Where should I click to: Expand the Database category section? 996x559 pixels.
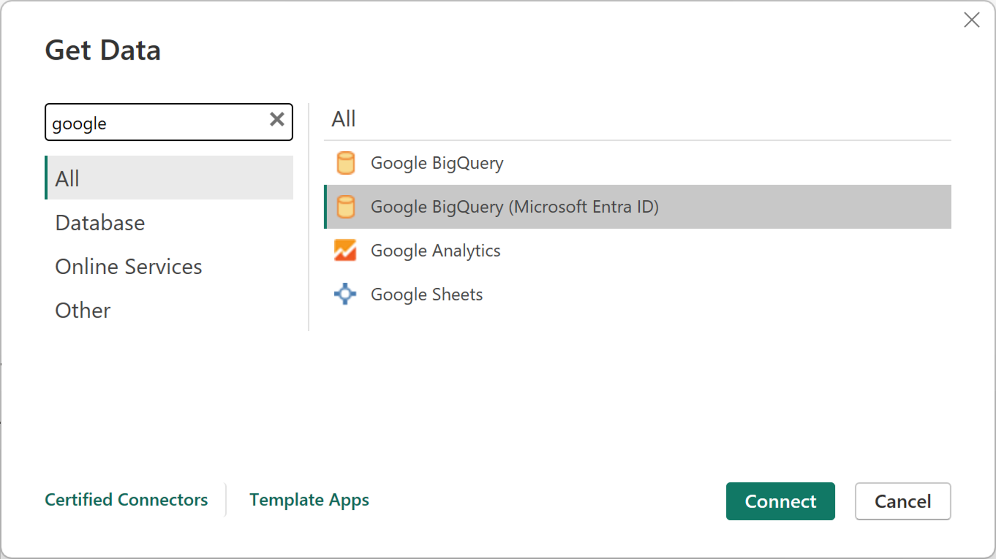click(99, 222)
